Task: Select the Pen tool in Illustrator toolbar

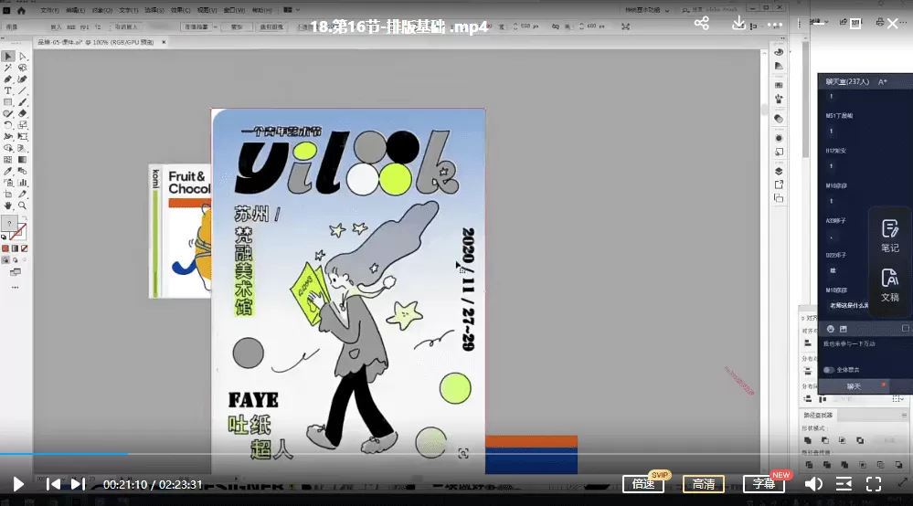Action: 8,79
